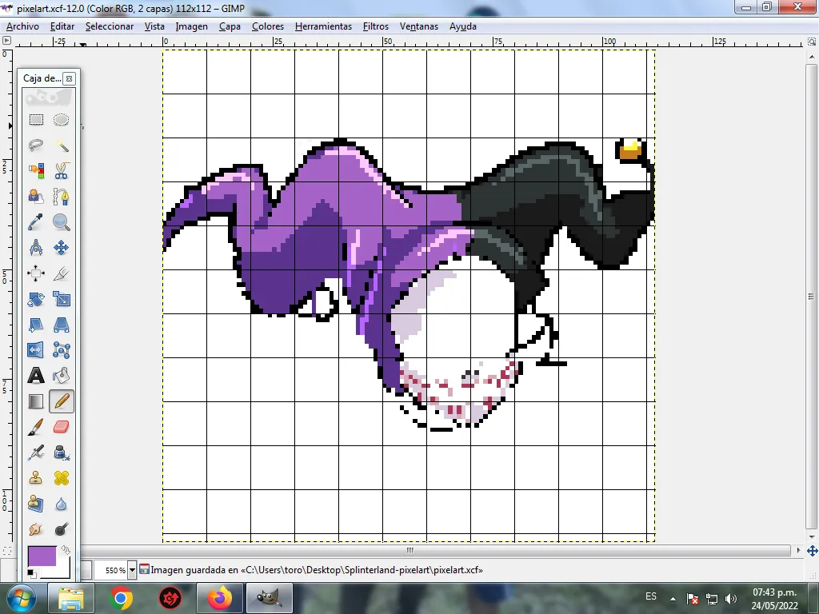
Task: Select the Heal bandage tool
Action: 61,478
